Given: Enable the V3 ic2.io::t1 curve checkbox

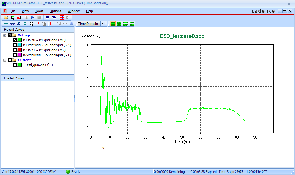Looking at the screenshot, I should [x=15, y=50].
